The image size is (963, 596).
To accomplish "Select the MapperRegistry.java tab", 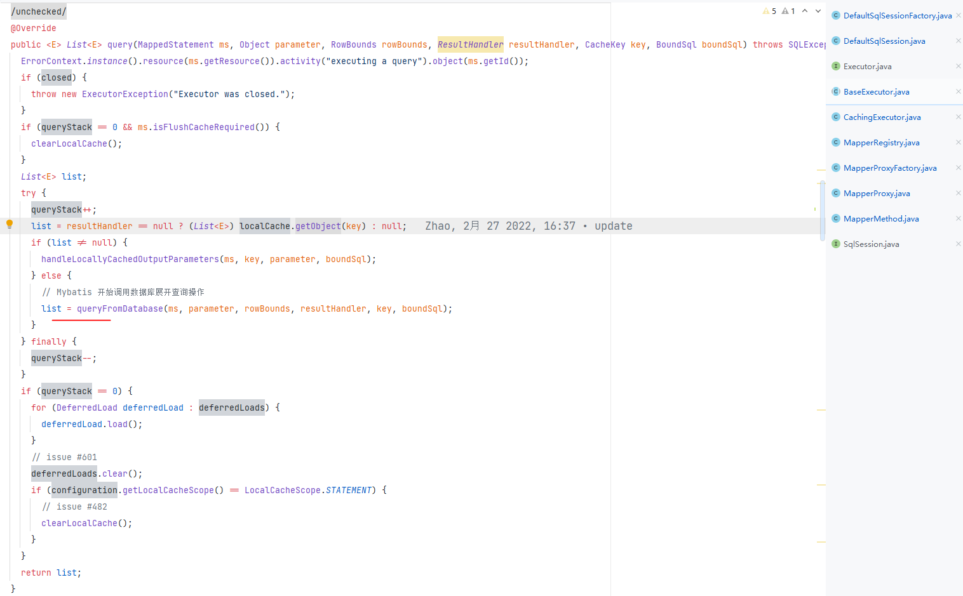I will click(894, 142).
